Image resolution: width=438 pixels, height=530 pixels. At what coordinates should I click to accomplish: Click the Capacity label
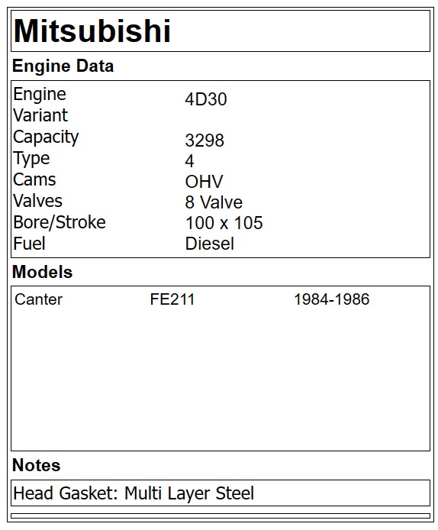(x=46, y=137)
